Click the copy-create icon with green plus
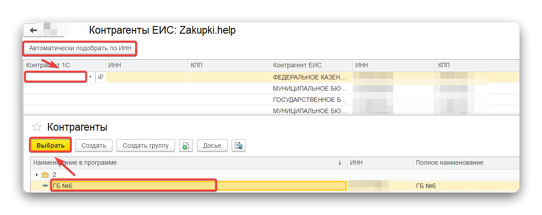This screenshot has width=542, height=215. (186, 145)
